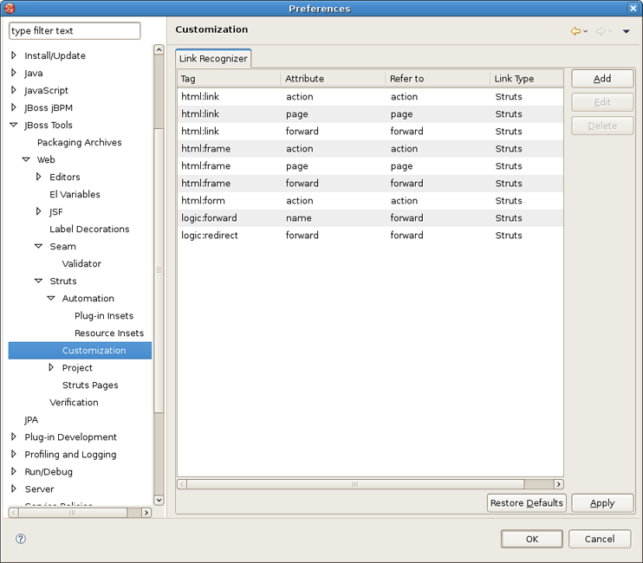Viewport: 643px width, 563px height.
Task: Open the Struts Pages preference item
Action: tap(90, 385)
